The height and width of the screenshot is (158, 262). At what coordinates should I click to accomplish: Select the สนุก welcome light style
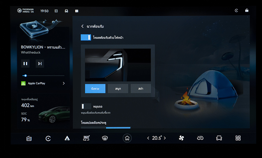118,89
